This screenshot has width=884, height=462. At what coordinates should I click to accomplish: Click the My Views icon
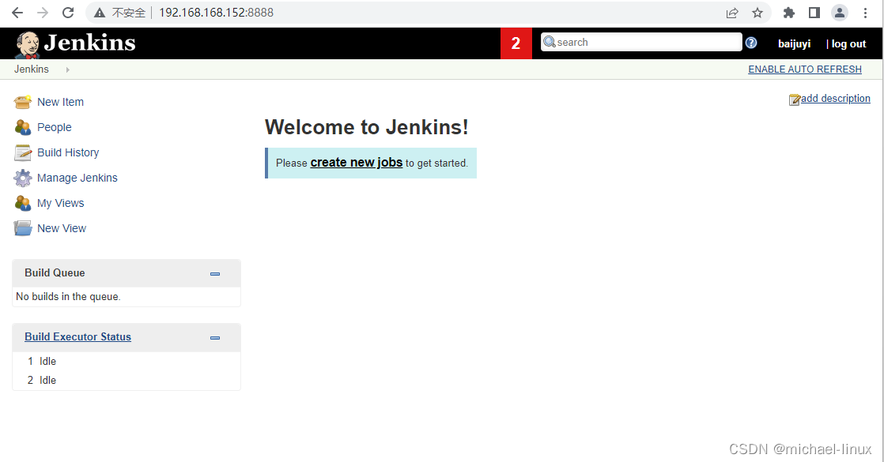[23, 204]
